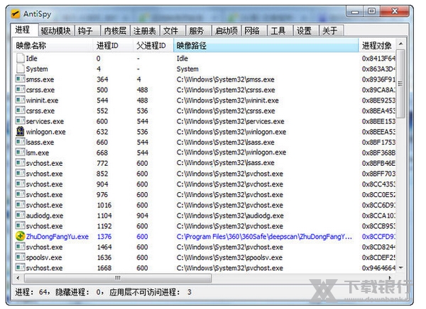426x309 pixels.
Task: Click icon of svchost.exe PID 904
Action: tap(20, 184)
